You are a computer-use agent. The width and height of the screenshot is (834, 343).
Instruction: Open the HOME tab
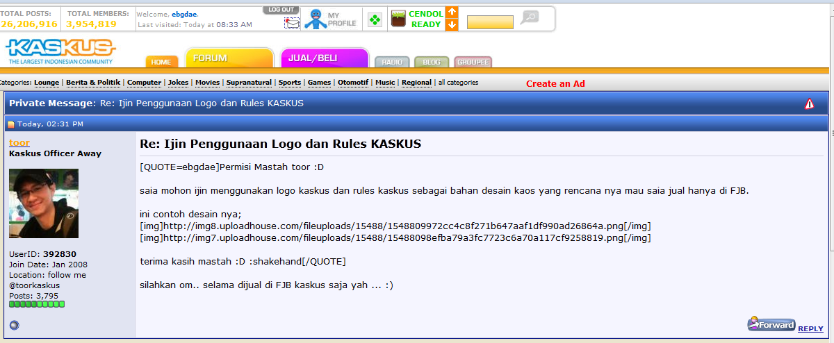pyautogui.click(x=161, y=62)
